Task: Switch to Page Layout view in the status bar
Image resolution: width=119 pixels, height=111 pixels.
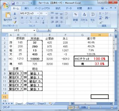Action: [x=74, y=107]
